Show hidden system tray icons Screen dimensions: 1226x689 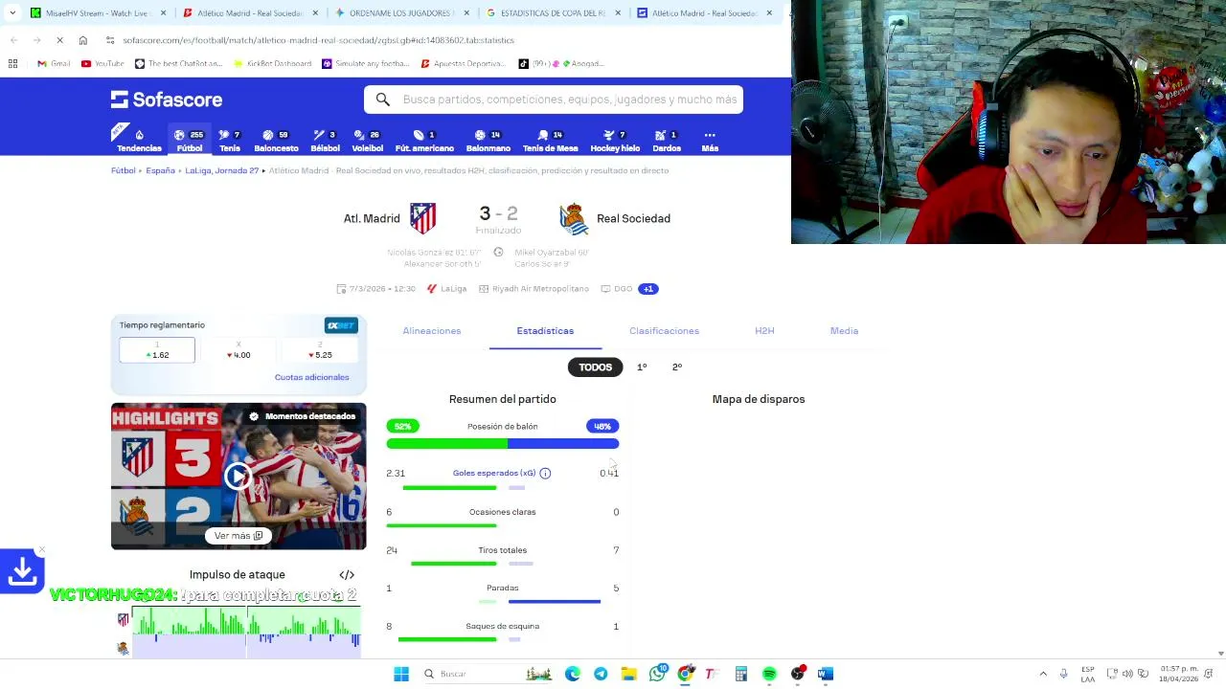pyautogui.click(x=1043, y=674)
